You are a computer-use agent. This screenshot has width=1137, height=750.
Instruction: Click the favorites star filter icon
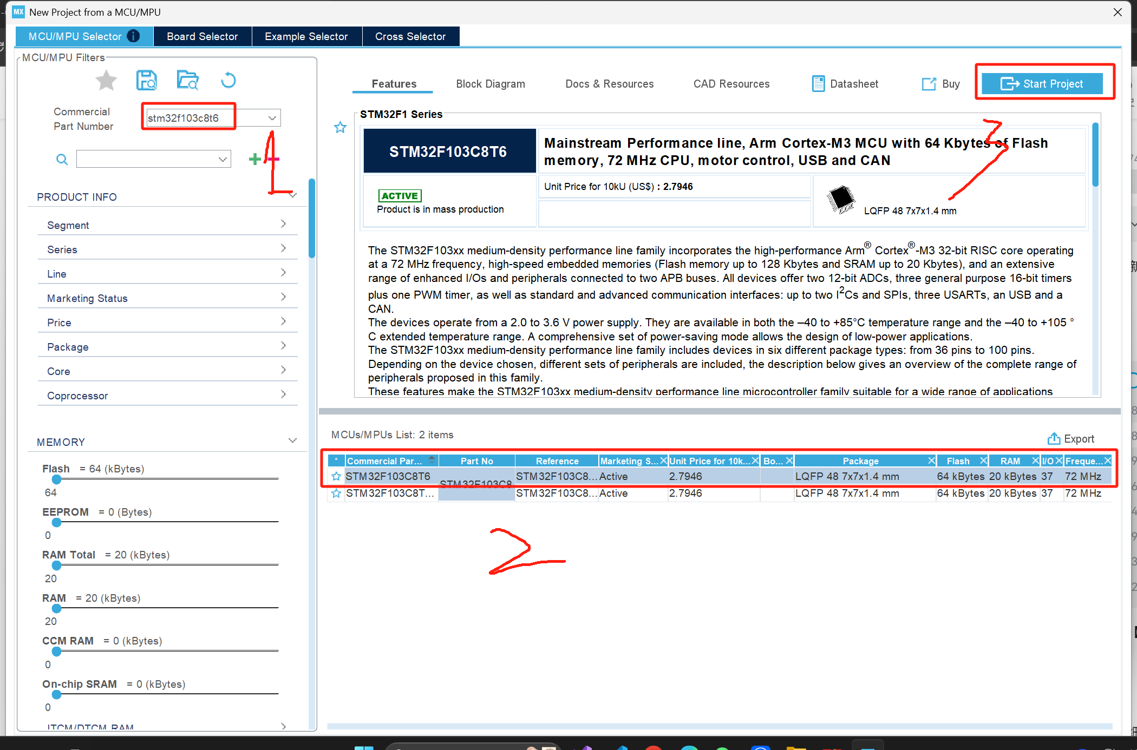coord(106,81)
